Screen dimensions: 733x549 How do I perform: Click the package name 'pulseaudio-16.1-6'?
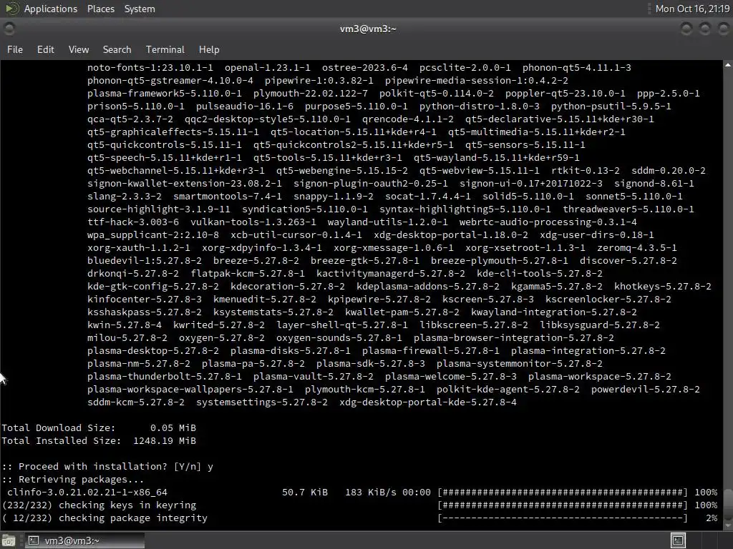click(245, 107)
